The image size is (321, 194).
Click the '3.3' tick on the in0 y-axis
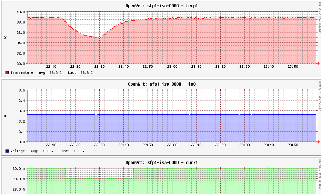22,111
